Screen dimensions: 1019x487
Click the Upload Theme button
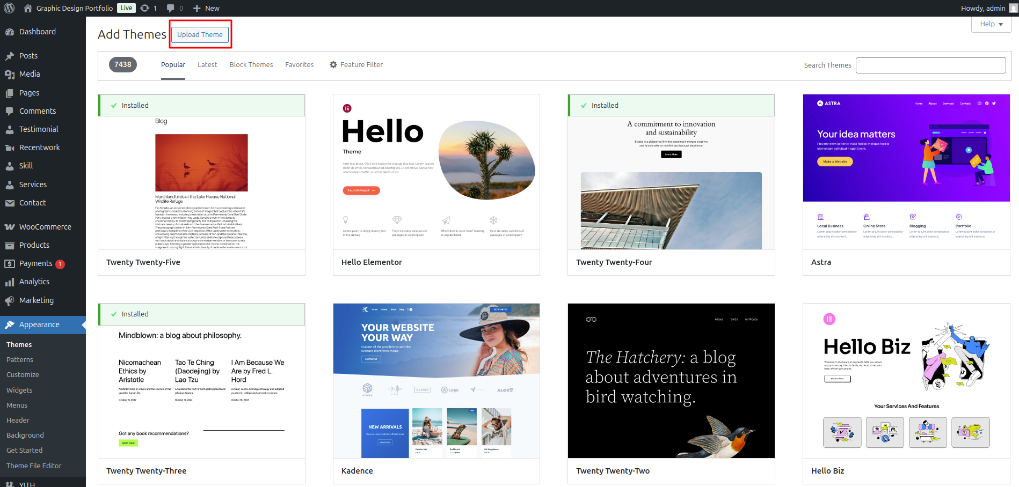pyautogui.click(x=200, y=34)
